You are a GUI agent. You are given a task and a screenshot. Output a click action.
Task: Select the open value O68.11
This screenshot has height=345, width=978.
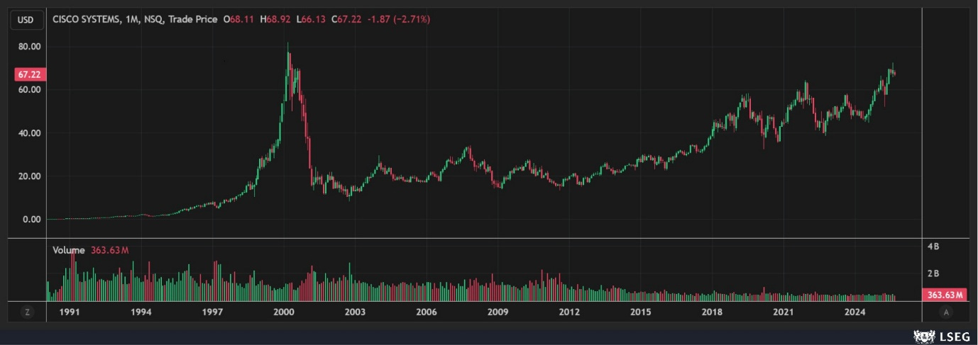[239, 20]
